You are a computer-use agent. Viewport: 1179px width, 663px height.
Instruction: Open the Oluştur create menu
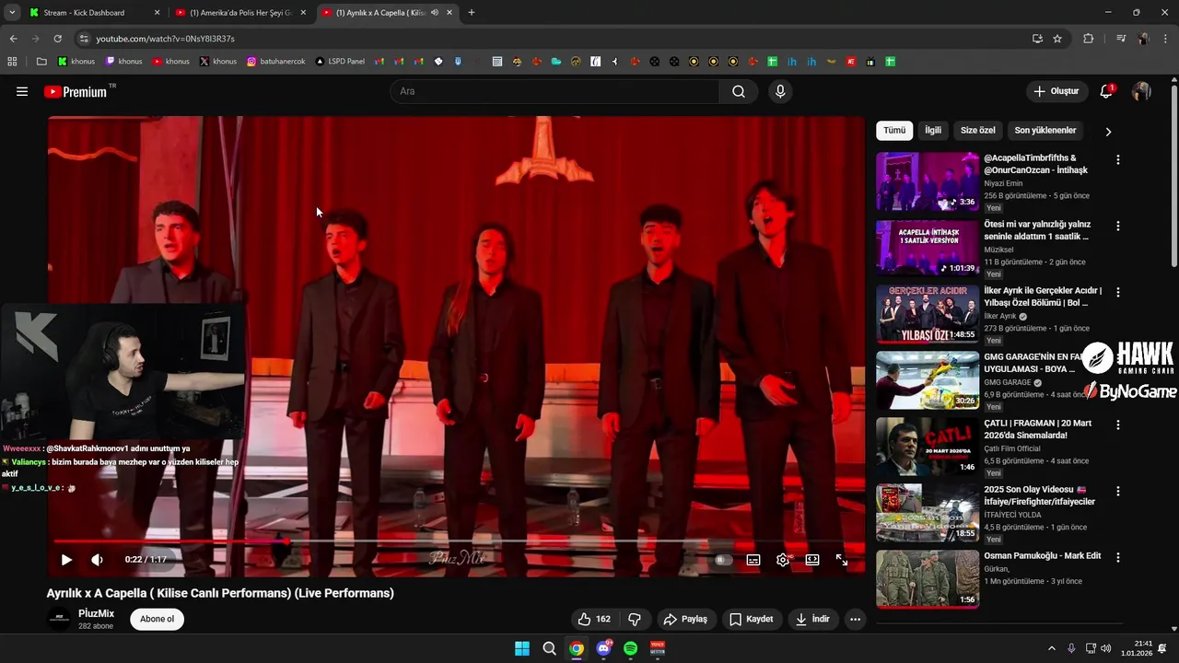1056,91
